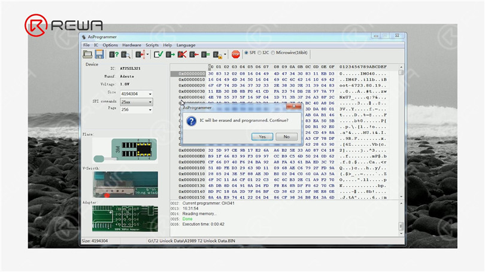This screenshot has width=485, height=272.
Task: Select hex row address 0x00000150
Action: [x=192, y=197]
